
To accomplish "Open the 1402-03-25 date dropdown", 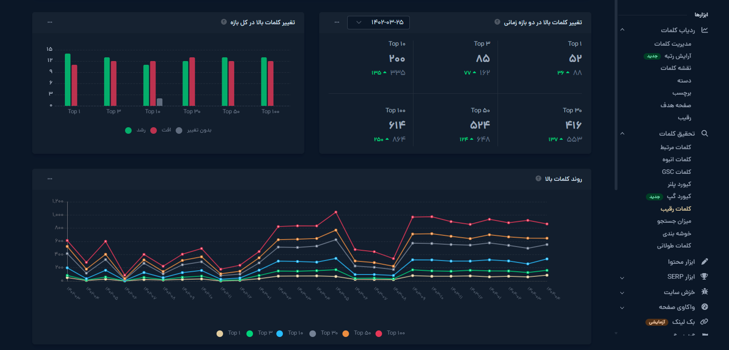I will point(378,22).
